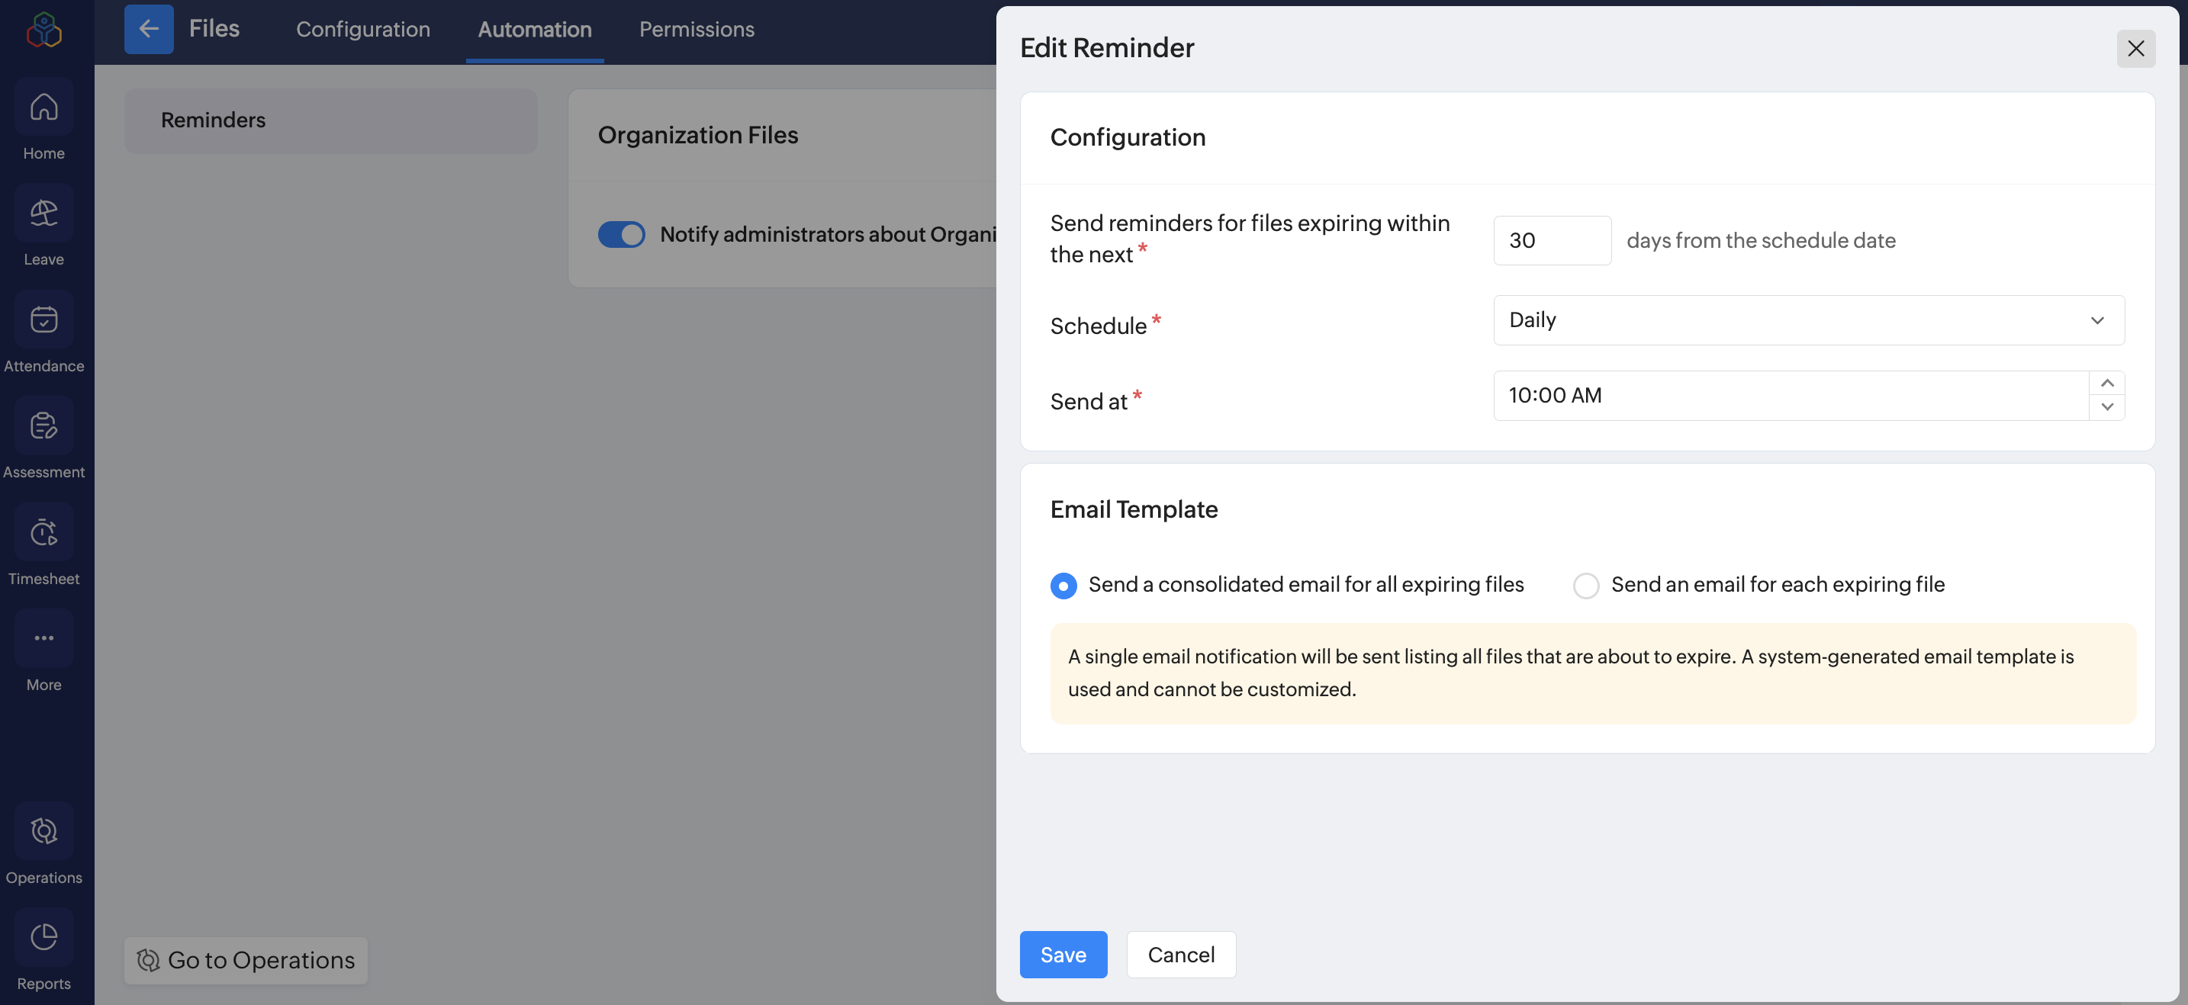Switch to the Permissions tab
The width and height of the screenshot is (2188, 1005).
697,29
